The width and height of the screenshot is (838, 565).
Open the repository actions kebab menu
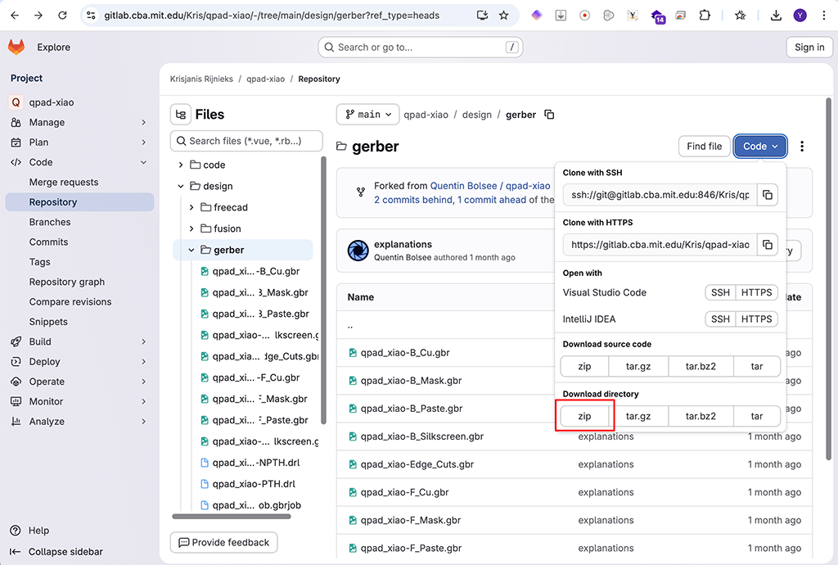point(802,147)
